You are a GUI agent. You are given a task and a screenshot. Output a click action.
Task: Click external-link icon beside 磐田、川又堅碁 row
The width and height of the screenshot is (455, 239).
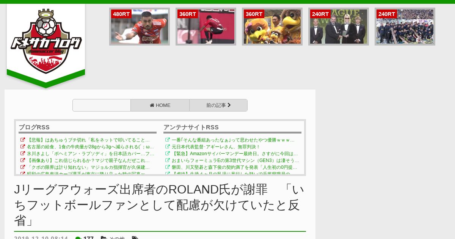point(167,167)
